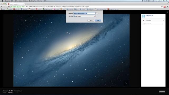The height and width of the screenshot is (95, 169).
Task: Go to the home page icon
Action: [9, 7]
